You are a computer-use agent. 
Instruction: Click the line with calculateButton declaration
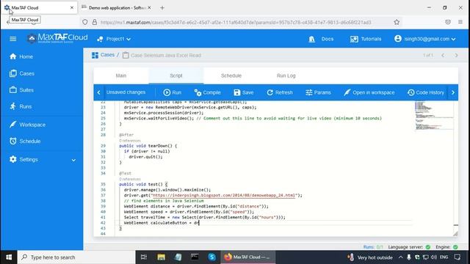(162, 223)
